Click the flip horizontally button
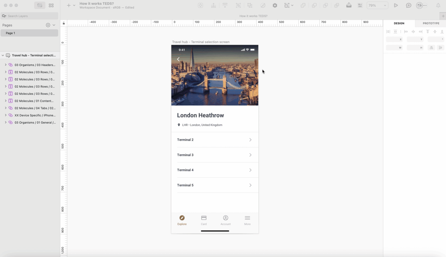The image size is (446, 257). (431, 47)
